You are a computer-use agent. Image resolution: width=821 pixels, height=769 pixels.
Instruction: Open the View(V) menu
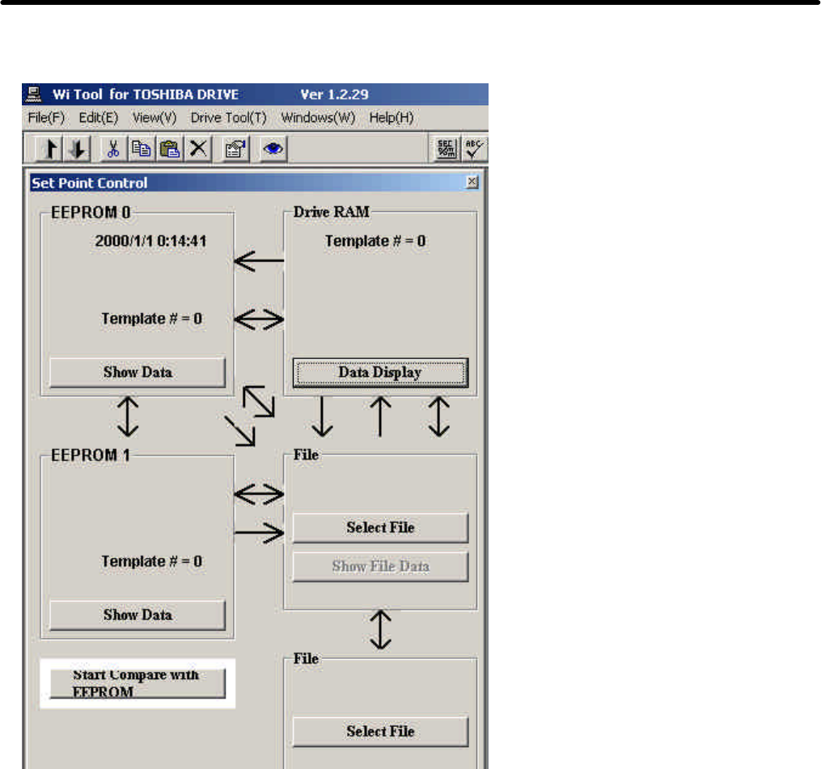click(x=154, y=118)
